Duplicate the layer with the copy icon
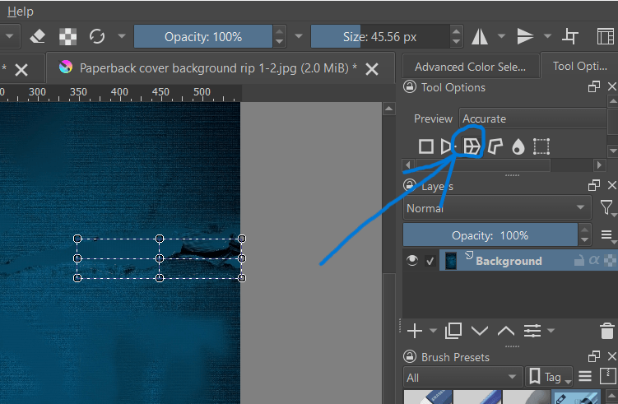618x404 pixels. click(453, 331)
